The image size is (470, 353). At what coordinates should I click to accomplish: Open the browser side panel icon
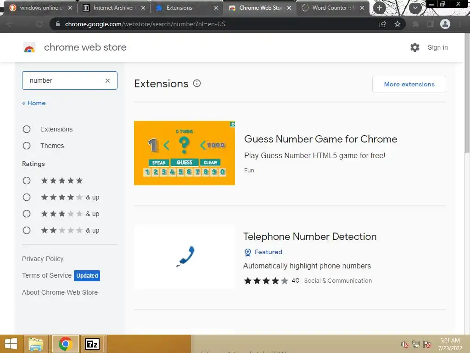[x=430, y=24]
